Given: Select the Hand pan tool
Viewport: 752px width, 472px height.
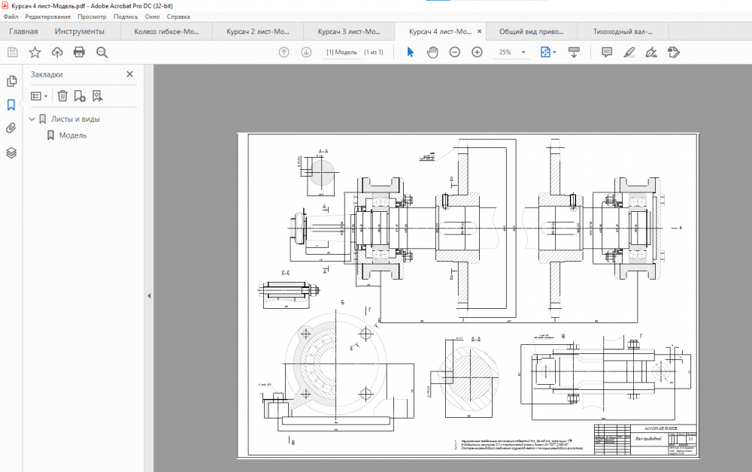Looking at the screenshot, I should pyautogui.click(x=432, y=52).
